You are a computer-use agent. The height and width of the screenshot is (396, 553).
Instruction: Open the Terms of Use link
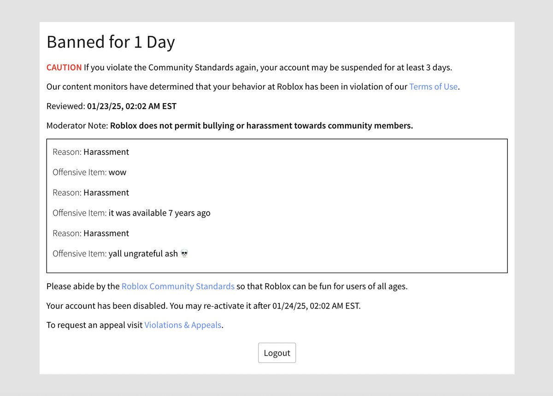pyautogui.click(x=433, y=87)
